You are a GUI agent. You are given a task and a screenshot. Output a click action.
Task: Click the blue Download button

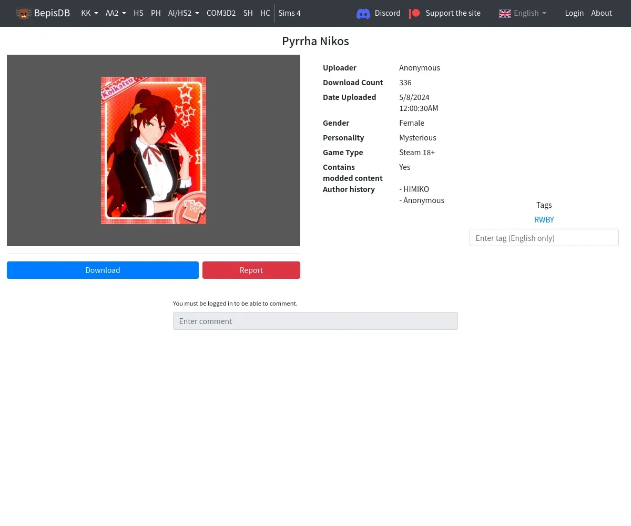coord(103,270)
